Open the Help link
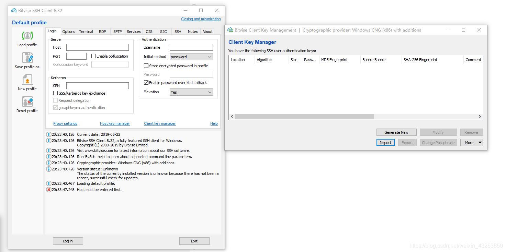The image size is (506, 252). click(x=214, y=123)
